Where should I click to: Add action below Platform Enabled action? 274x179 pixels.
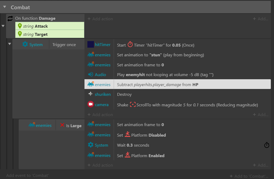click(x=100, y=165)
